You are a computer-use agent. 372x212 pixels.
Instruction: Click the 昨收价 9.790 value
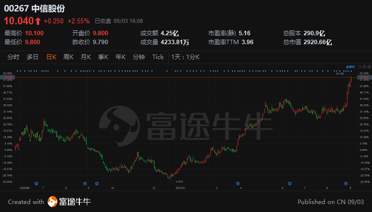point(100,42)
